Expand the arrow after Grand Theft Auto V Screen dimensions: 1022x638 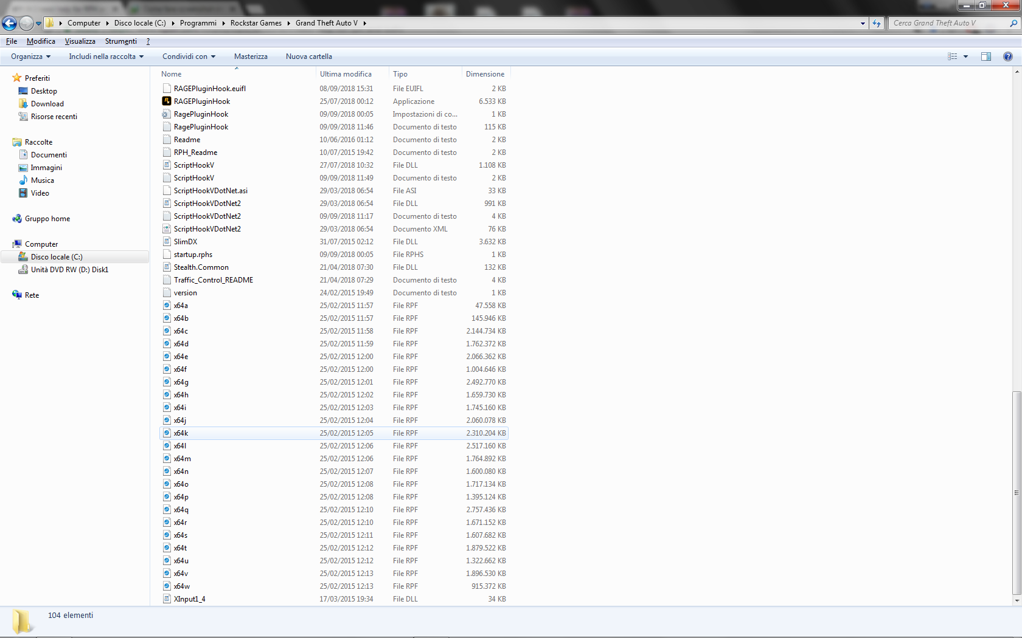(x=364, y=23)
